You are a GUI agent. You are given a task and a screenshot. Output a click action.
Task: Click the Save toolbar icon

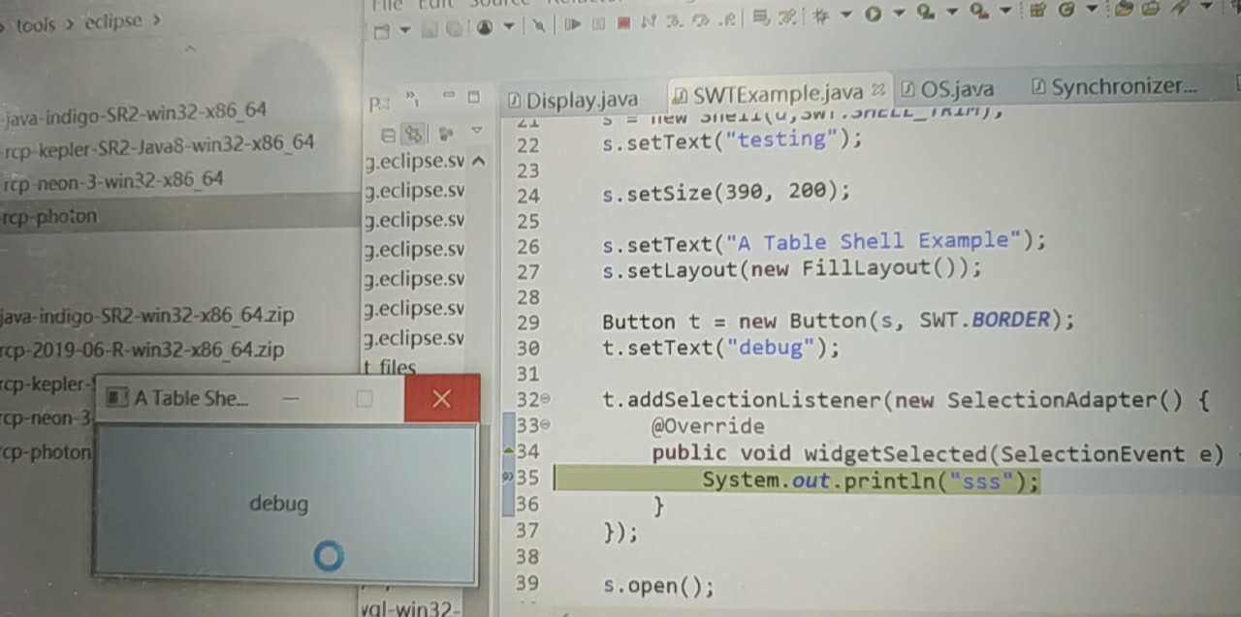tap(430, 29)
